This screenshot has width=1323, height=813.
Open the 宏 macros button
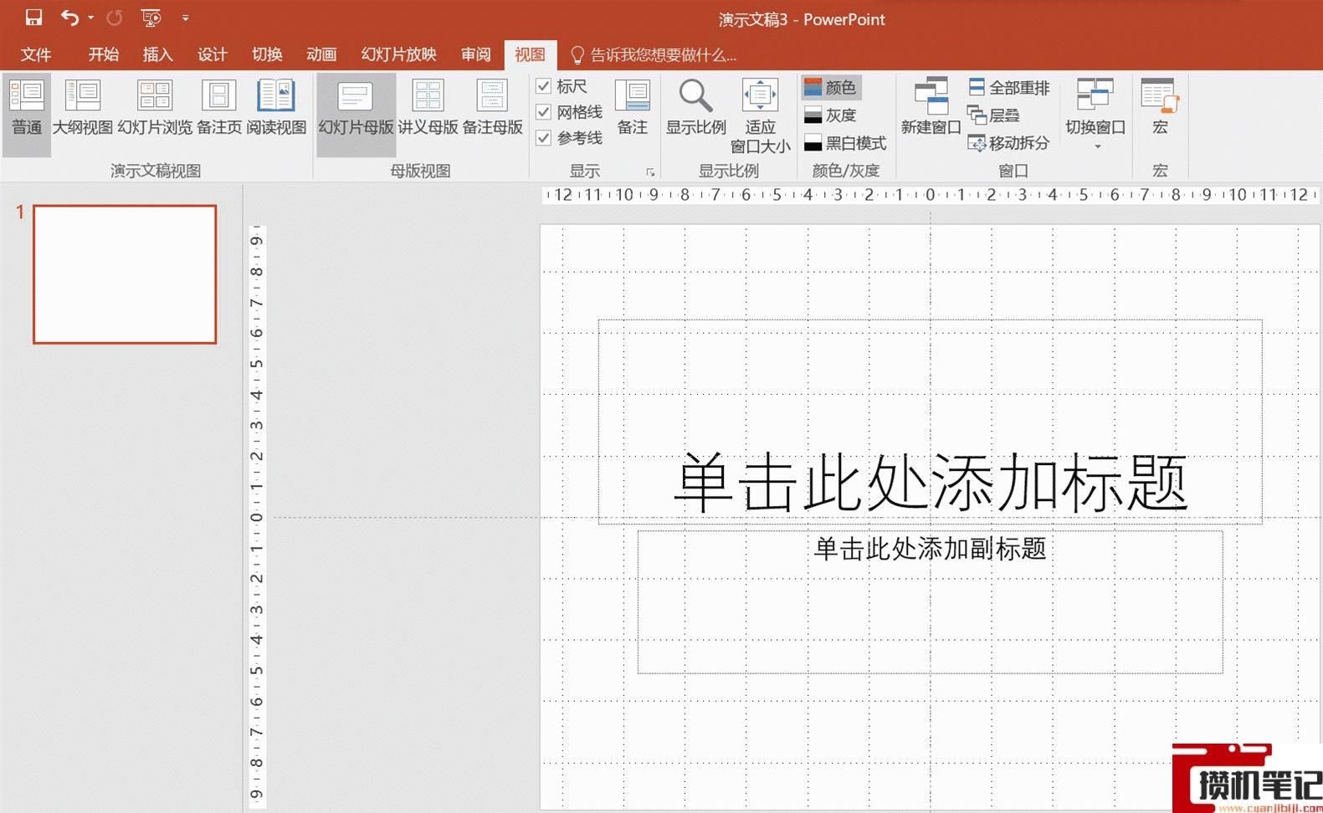point(1160,107)
